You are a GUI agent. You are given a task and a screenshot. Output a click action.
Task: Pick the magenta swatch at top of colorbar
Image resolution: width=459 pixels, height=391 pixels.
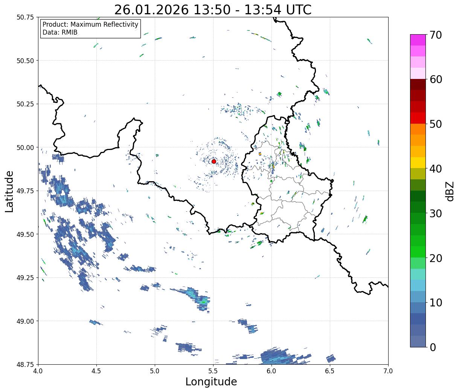click(418, 40)
